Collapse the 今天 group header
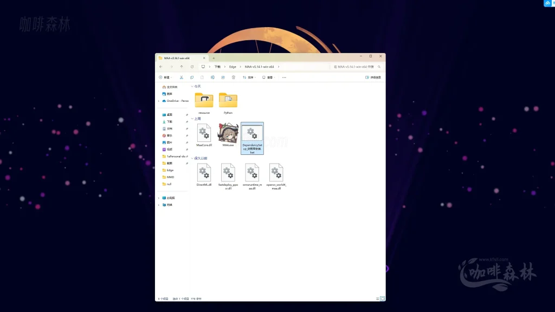Image resolution: width=555 pixels, height=312 pixels. pyautogui.click(x=192, y=86)
